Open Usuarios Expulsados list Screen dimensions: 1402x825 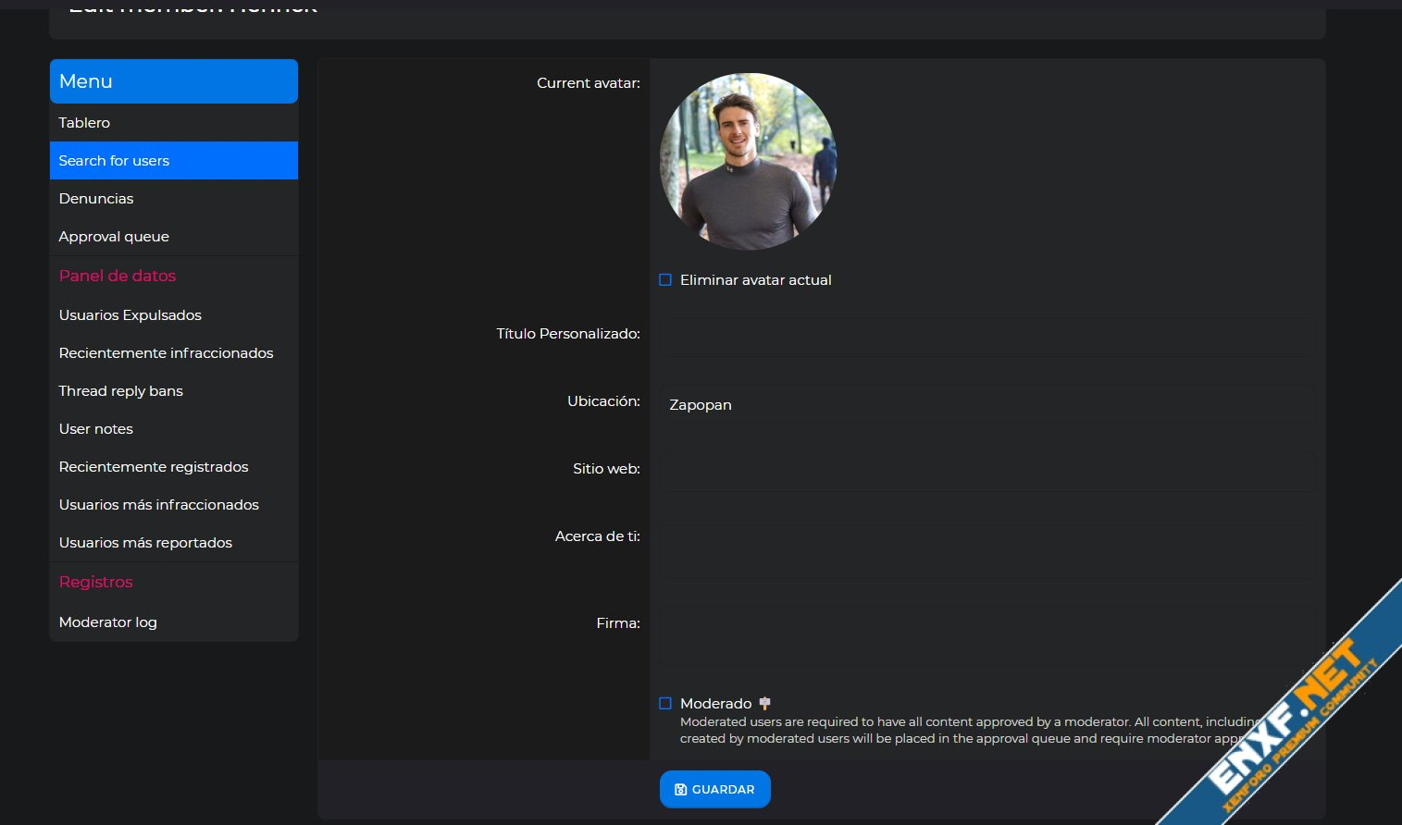[x=174, y=314]
